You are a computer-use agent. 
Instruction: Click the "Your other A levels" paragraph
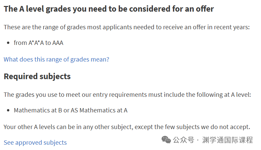tap(127, 127)
